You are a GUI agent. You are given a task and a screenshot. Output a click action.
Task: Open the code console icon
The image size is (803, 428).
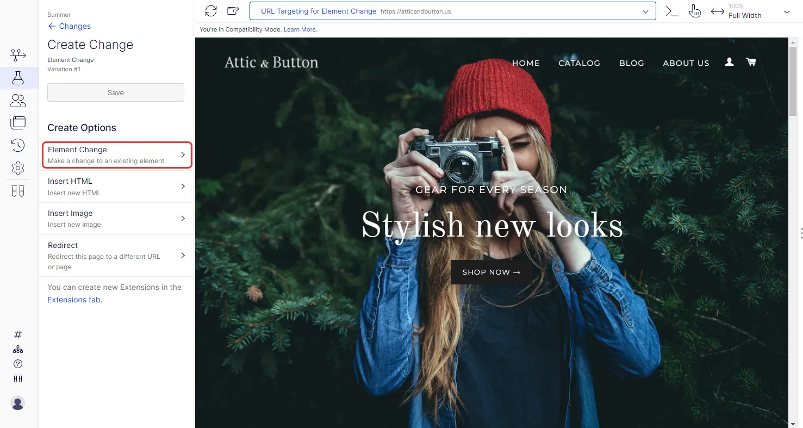click(672, 11)
